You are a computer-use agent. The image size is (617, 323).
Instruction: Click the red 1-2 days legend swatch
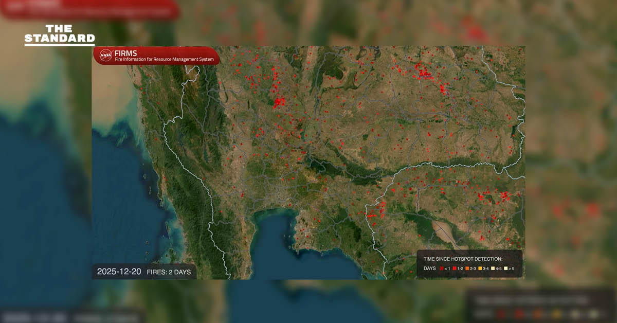coord(454,268)
